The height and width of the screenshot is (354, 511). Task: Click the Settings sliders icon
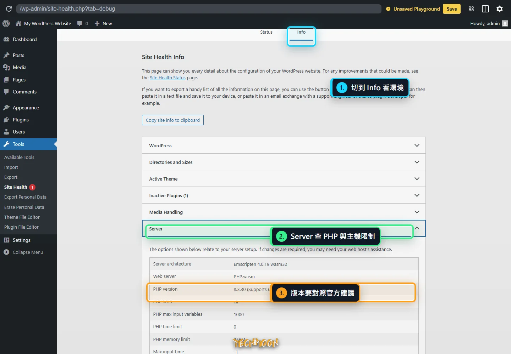click(x=6, y=240)
